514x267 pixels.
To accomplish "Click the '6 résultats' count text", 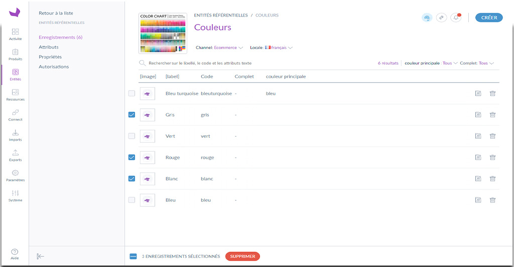I will click(388, 63).
